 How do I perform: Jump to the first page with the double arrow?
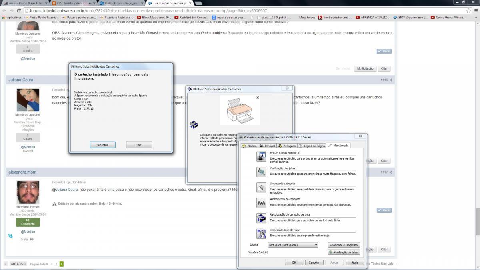(x=6, y=264)
